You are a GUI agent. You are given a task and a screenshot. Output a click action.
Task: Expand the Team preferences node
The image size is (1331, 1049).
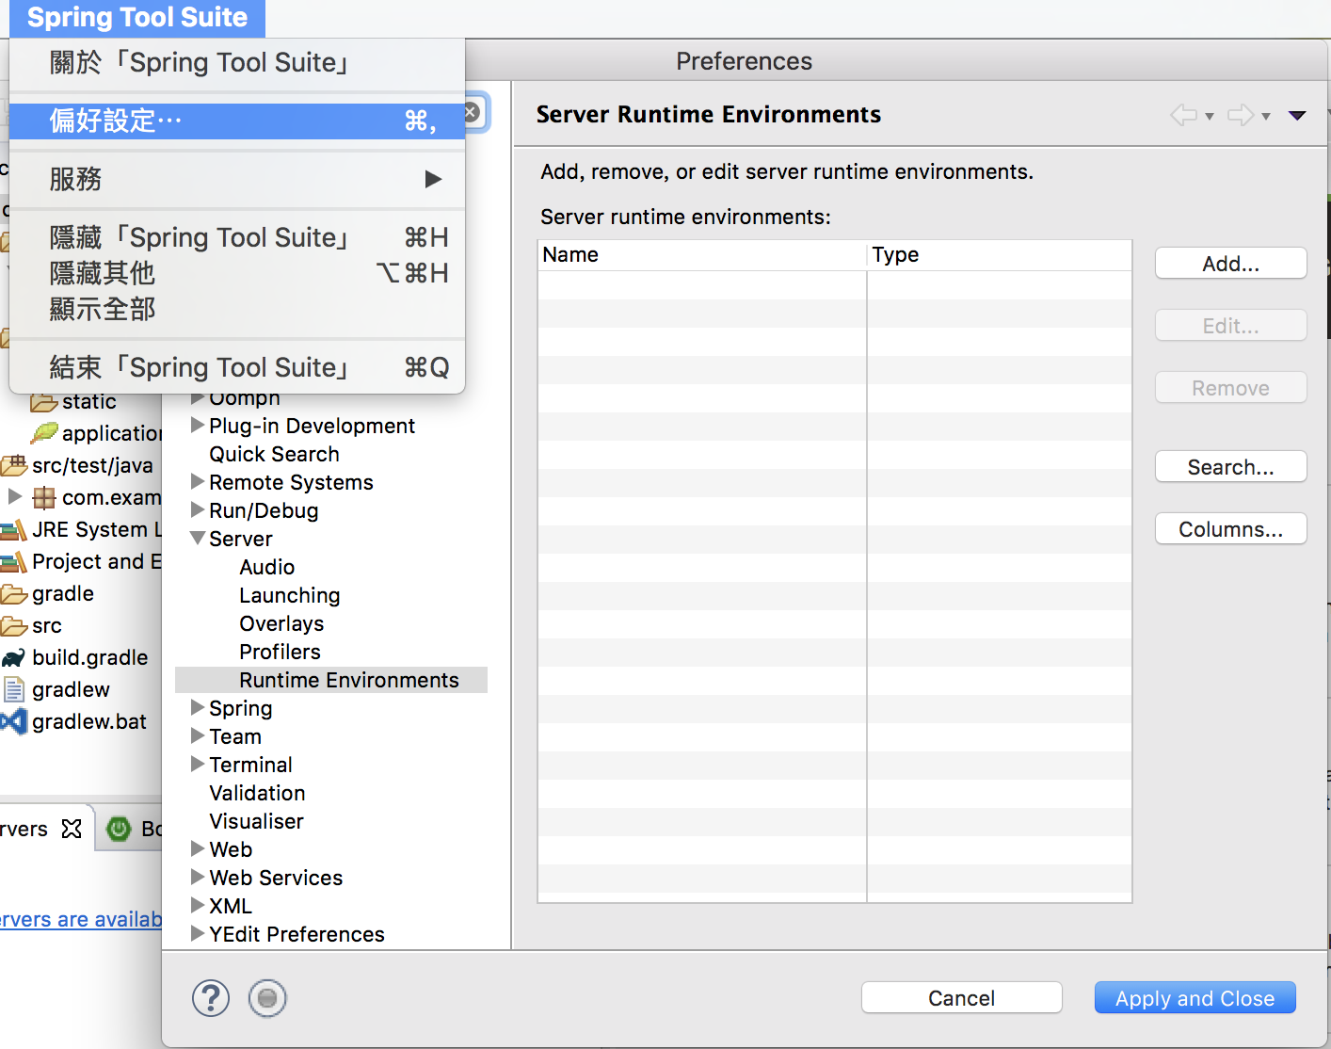[x=198, y=735]
